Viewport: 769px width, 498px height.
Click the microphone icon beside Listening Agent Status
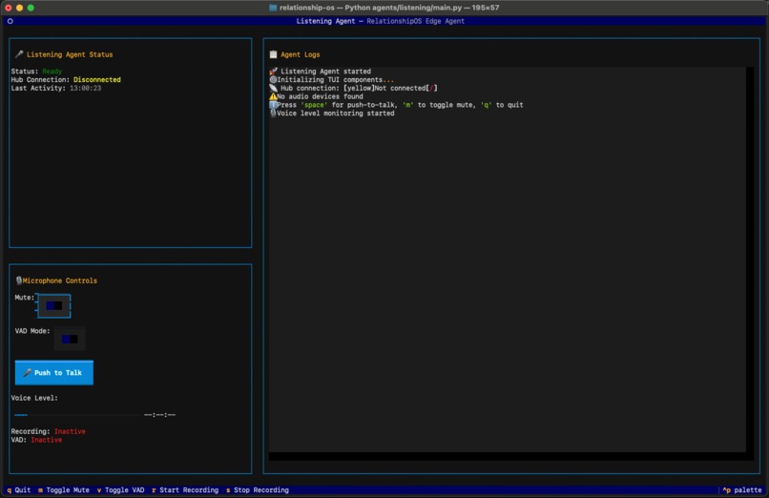point(19,54)
